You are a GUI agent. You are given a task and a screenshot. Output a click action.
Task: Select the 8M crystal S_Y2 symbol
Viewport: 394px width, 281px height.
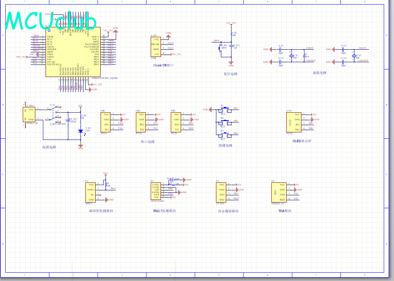tap(354, 56)
